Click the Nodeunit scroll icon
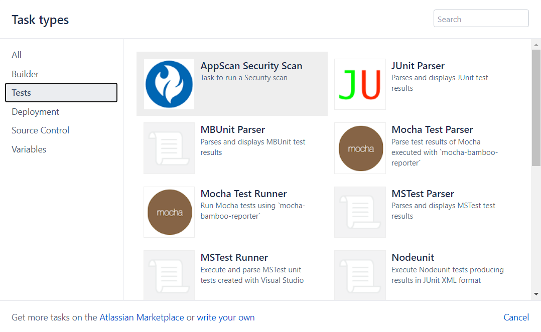This screenshot has width=541, height=332. (360, 275)
